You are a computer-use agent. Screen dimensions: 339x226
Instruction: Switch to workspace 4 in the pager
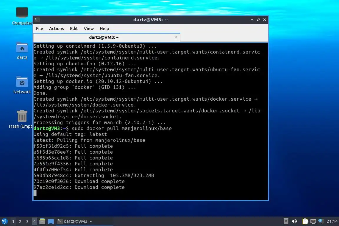pyautogui.click(x=34, y=222)
